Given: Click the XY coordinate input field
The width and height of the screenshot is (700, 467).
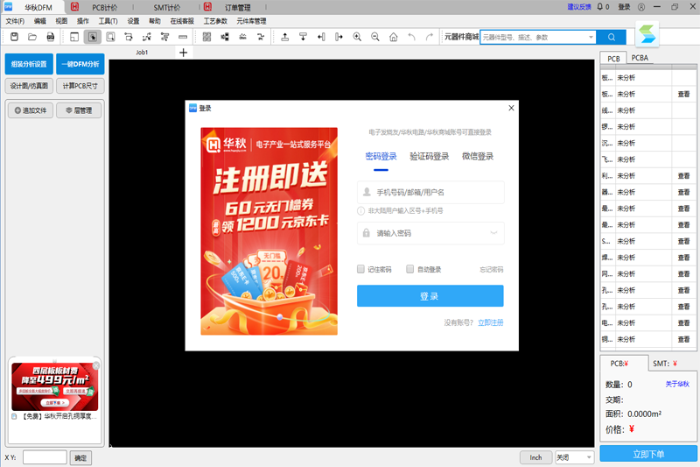Looking at the screenshot, I should click(45, 457).
